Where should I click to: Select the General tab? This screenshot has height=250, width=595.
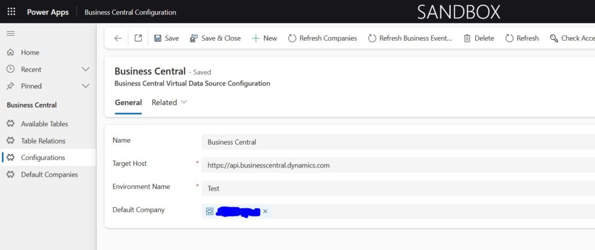point(128,102)
